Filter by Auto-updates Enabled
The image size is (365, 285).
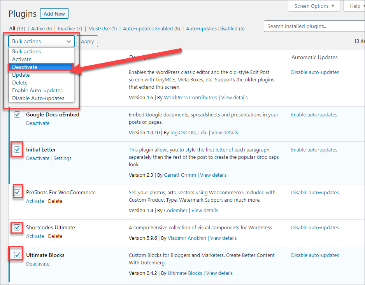(151, 29)
